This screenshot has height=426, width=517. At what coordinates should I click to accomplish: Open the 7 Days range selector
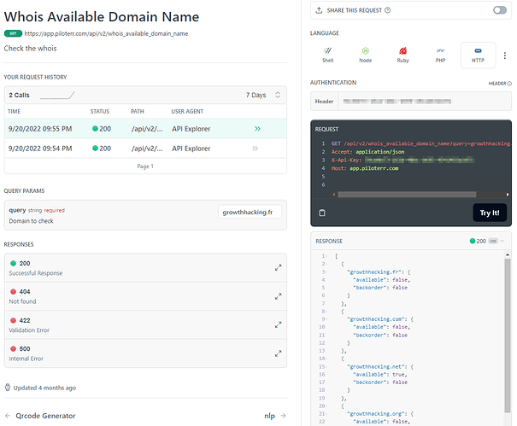tap(263, 96)
